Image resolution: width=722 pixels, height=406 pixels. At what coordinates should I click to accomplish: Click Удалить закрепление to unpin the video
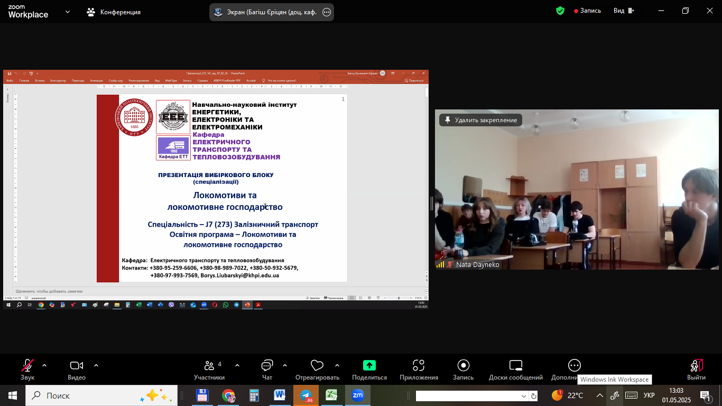click(480, 120)
